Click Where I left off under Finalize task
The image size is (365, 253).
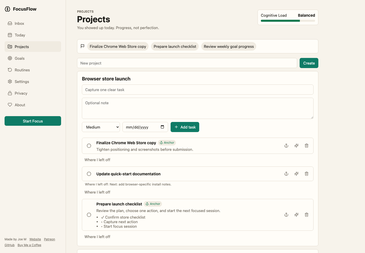(x=97, y=160)
